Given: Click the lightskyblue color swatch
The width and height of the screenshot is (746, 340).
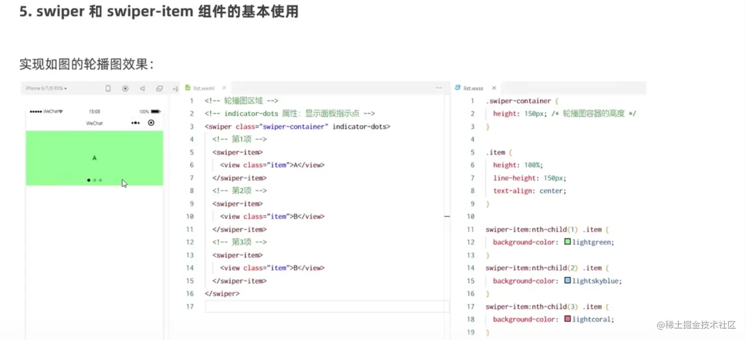Looking at the screenshot, I should coord(567,280).
